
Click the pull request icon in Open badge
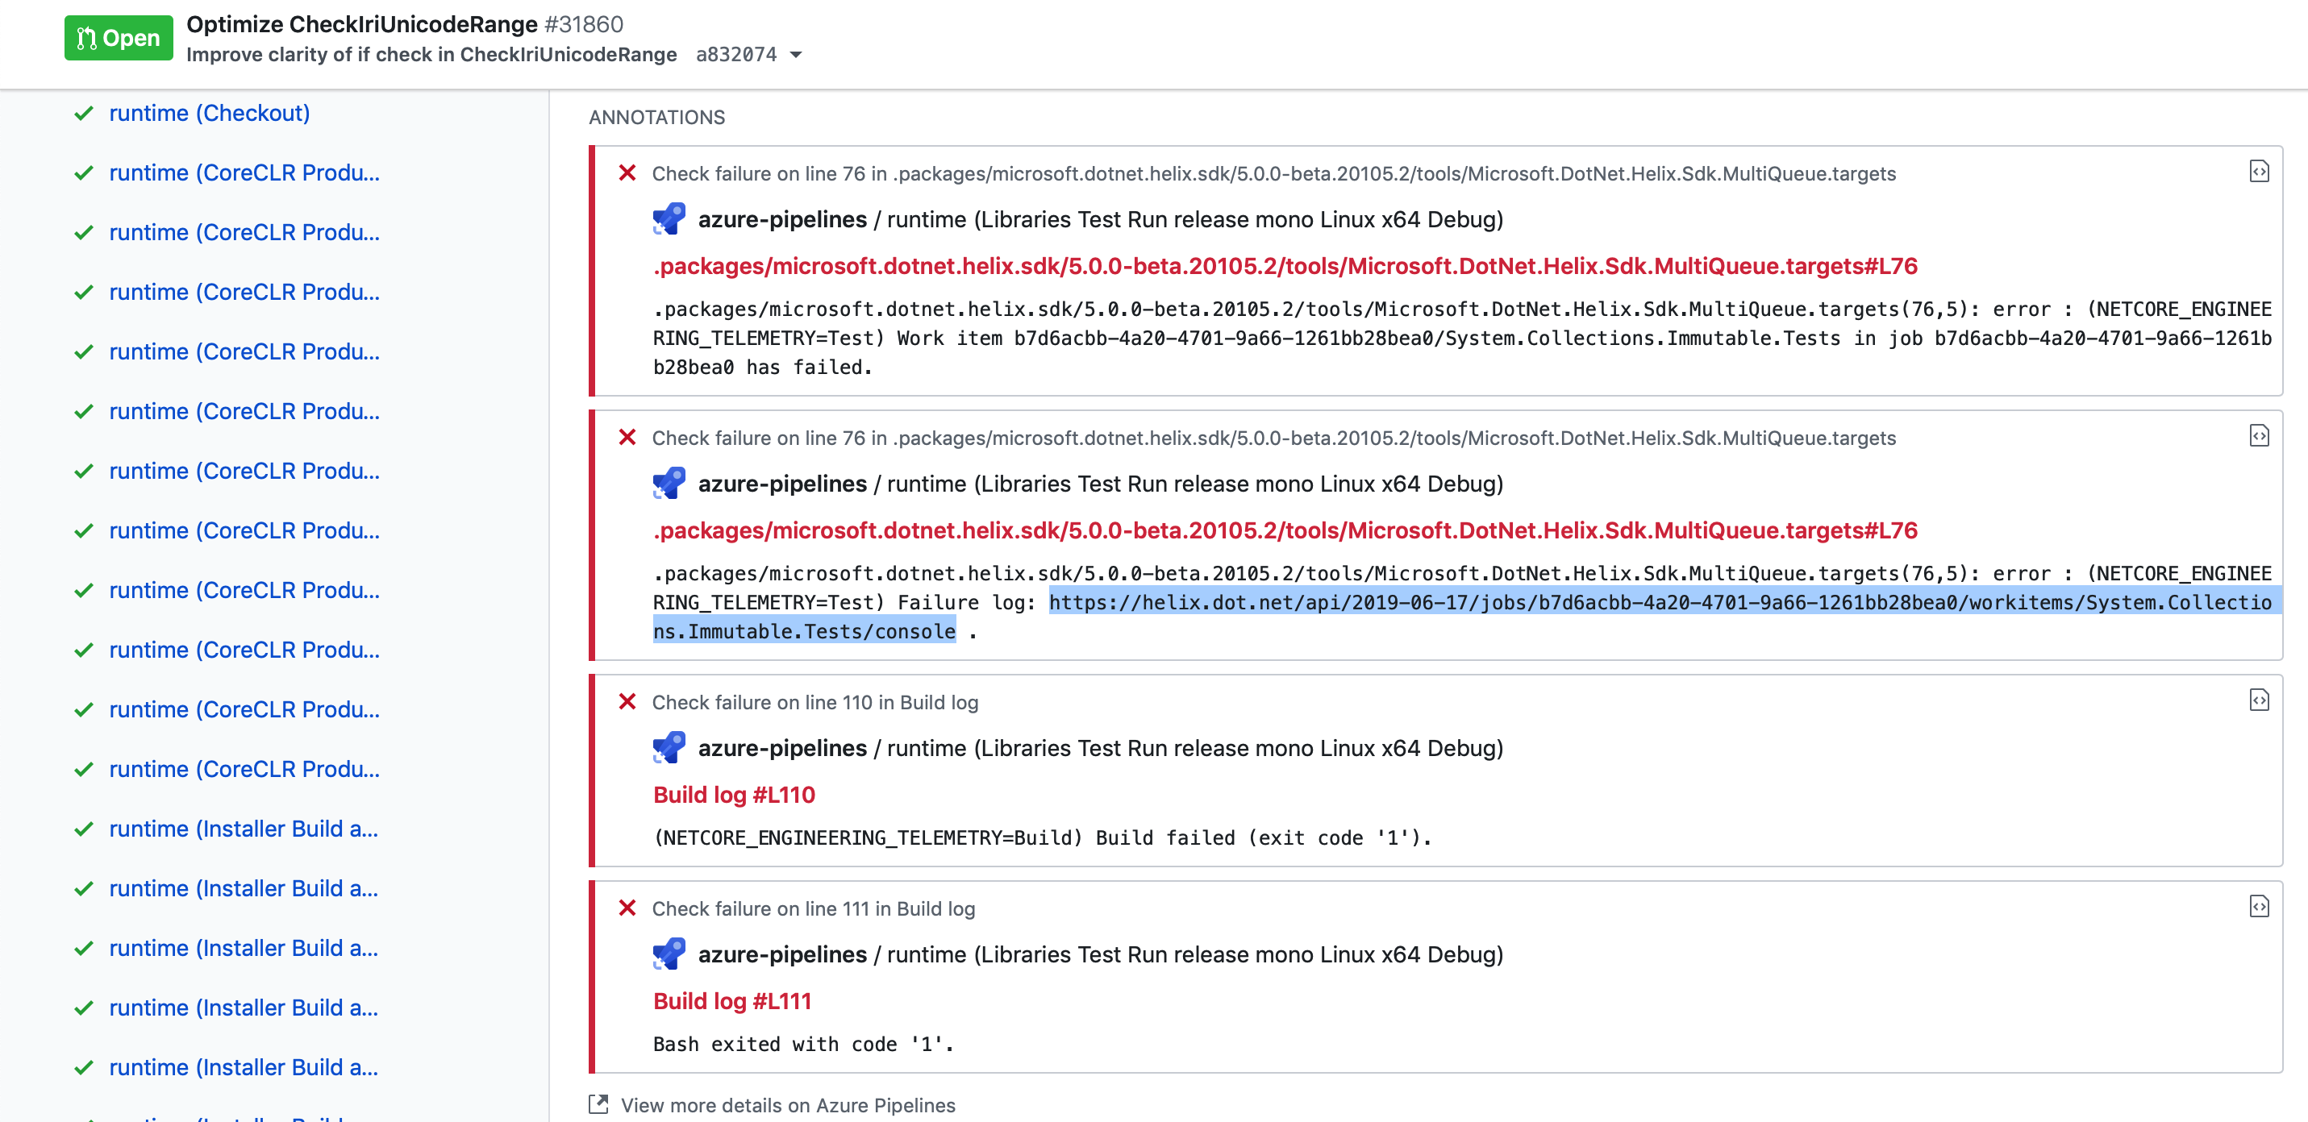[86, 39]
